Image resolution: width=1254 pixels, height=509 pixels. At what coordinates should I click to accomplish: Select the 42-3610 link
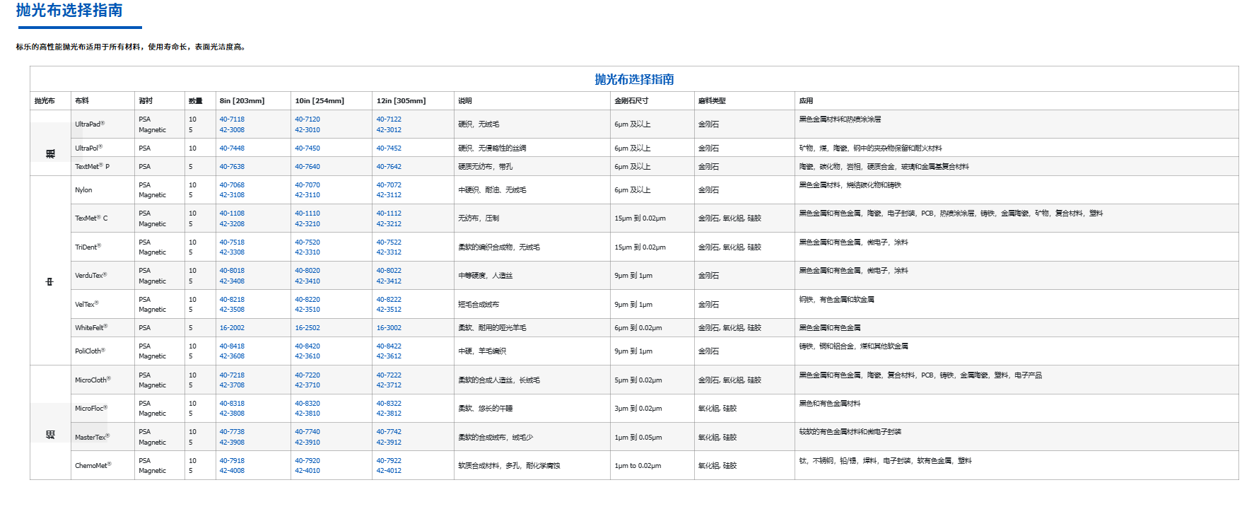click(307, 356)
